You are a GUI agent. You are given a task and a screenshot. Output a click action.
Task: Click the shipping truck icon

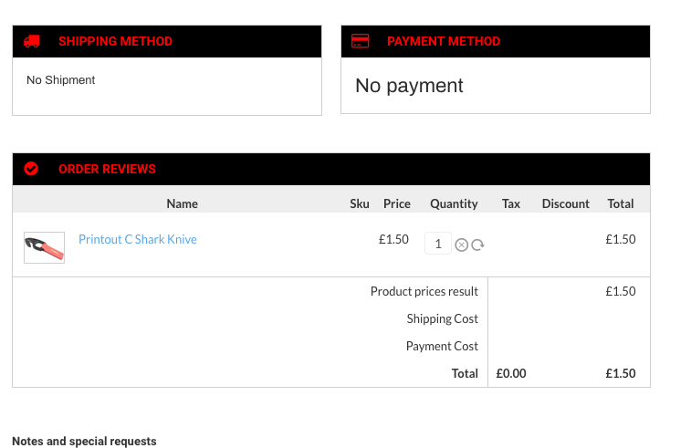coord(32,41)
